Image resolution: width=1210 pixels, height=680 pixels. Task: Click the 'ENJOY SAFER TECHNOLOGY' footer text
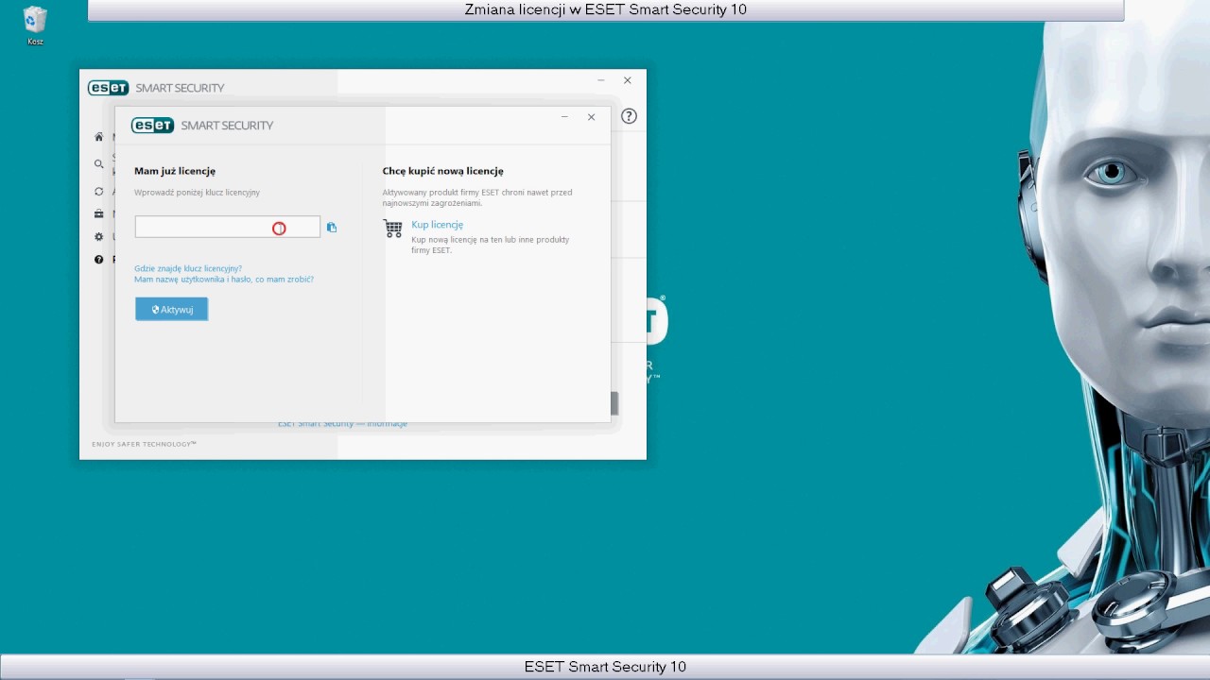click(x=144, y=444)
